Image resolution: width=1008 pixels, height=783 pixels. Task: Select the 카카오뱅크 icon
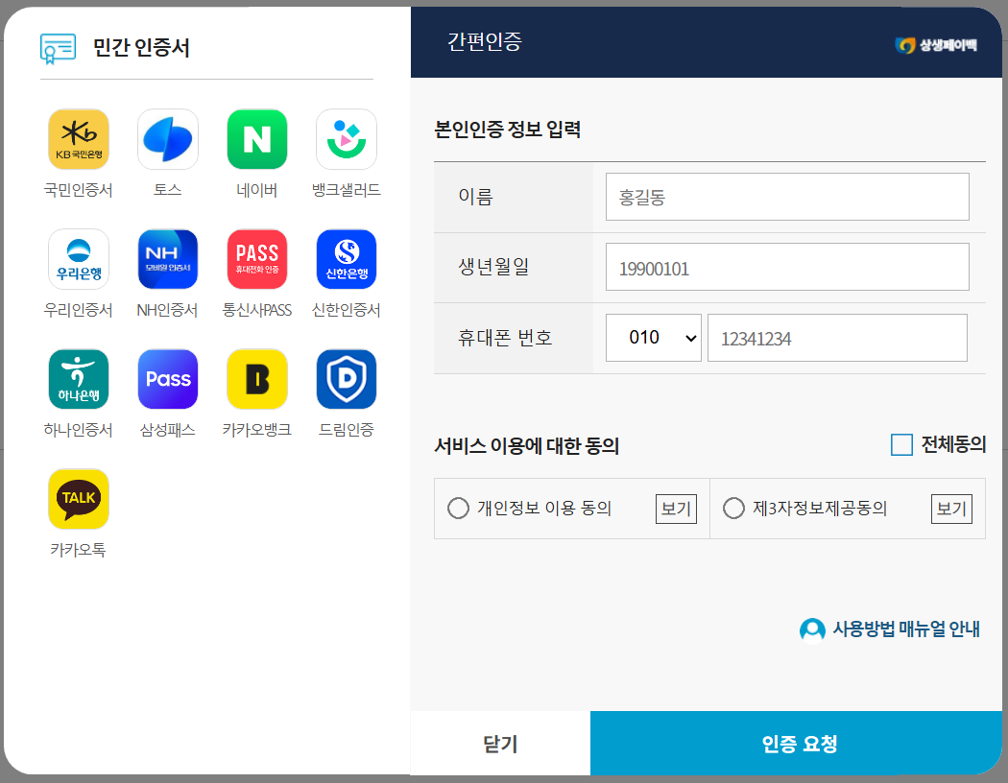pos(256,379)
